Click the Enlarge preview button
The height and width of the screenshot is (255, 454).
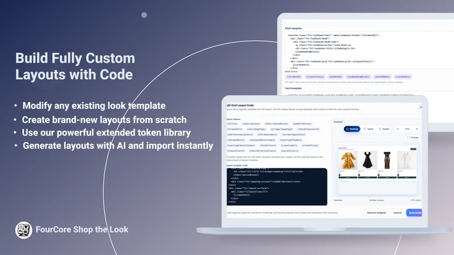click(413, 138)
